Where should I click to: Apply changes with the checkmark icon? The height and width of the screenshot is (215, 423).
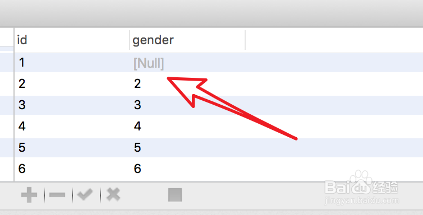[85, 194]
